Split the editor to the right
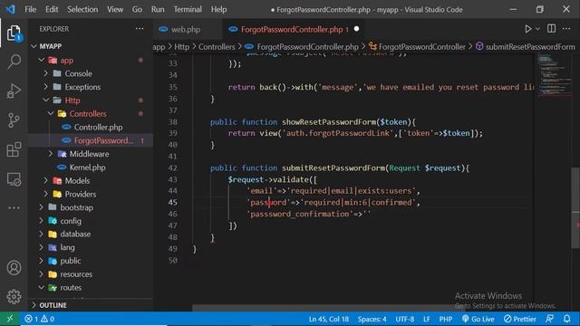Image resolution: width=580 pixels, height=326 pixels. tap(551, 29)
